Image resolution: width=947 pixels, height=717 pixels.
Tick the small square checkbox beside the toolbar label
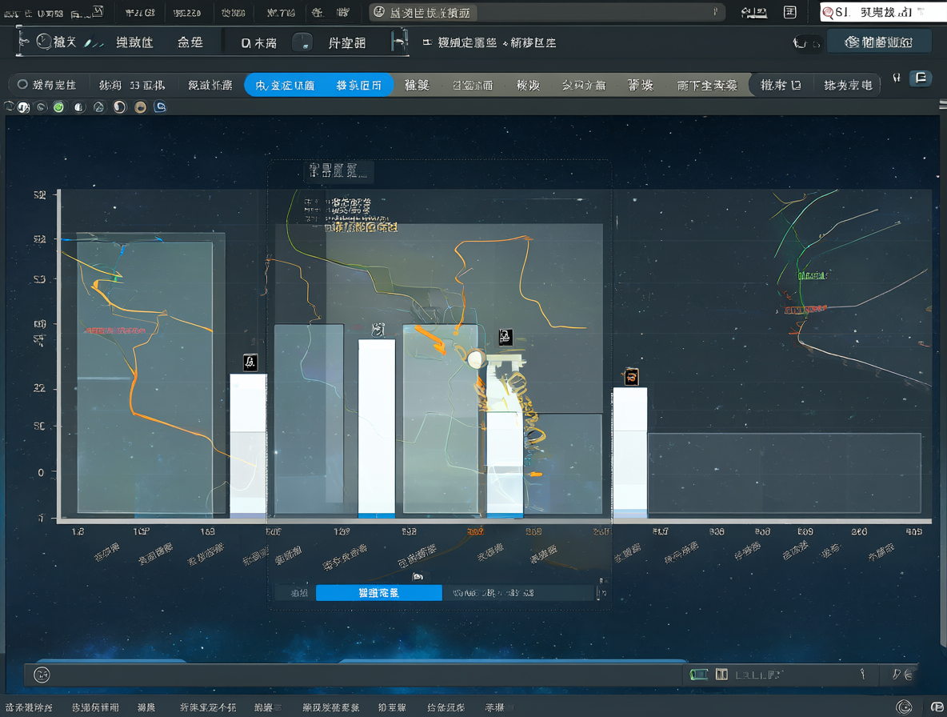click(427, 42)
